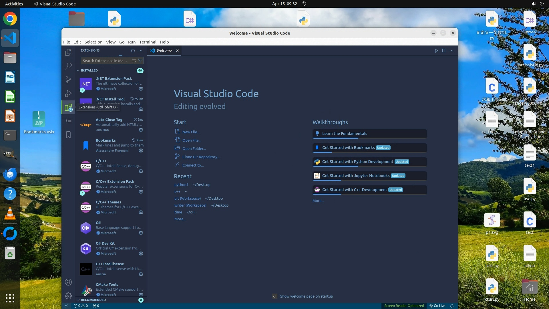Open the Explorer view in activity bar

(x=68, y=52)
